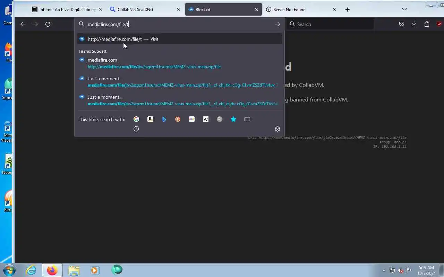
Task: Open a new tab with plus button
Action: [347, 9]
